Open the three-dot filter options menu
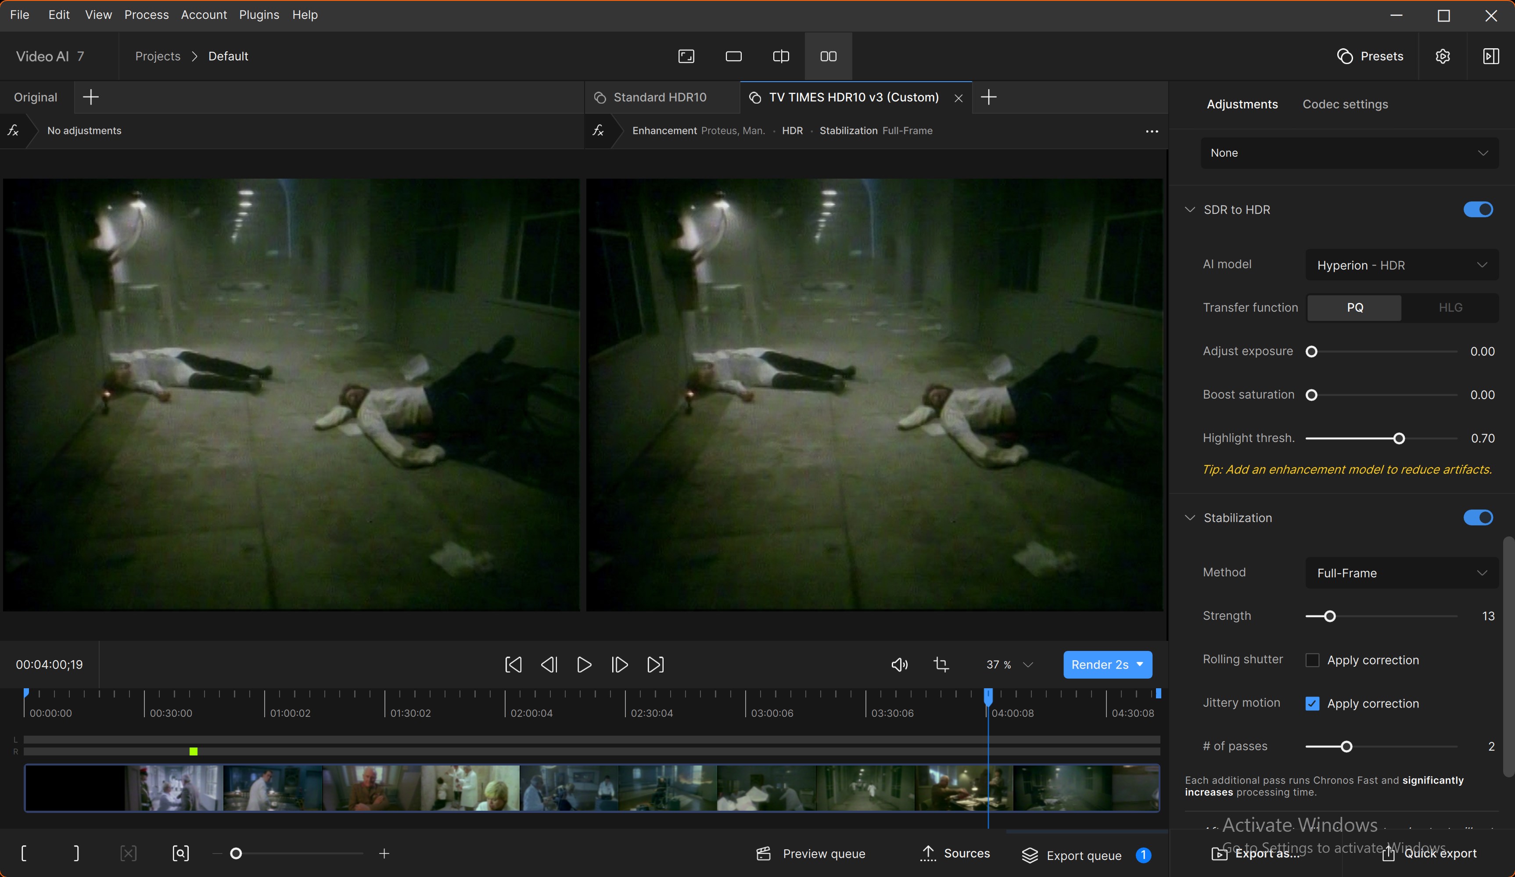Screen dimensions: 1515x877 [1152, 131]
